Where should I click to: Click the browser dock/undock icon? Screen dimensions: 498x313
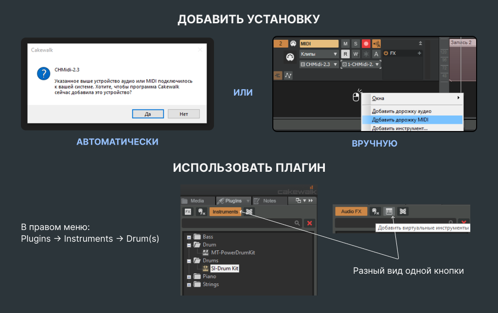point(298,200)
